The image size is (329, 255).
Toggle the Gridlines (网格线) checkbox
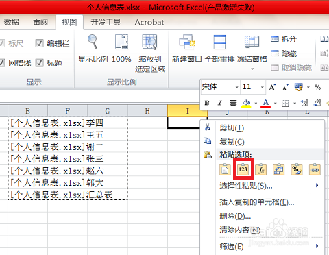pyautogui.click(x=2, y=62)
